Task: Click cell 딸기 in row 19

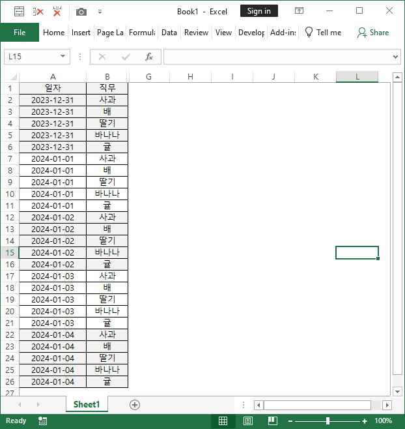Action: point(107,300)
